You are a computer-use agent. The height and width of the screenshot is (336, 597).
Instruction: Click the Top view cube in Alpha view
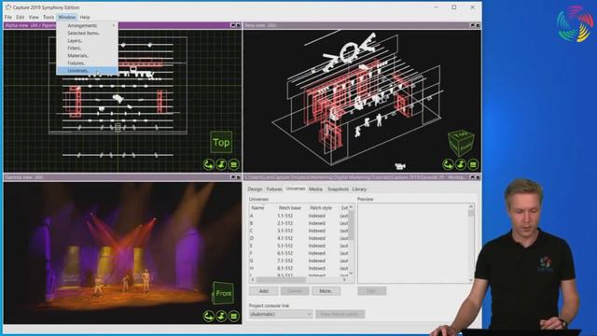click(221, 142)
